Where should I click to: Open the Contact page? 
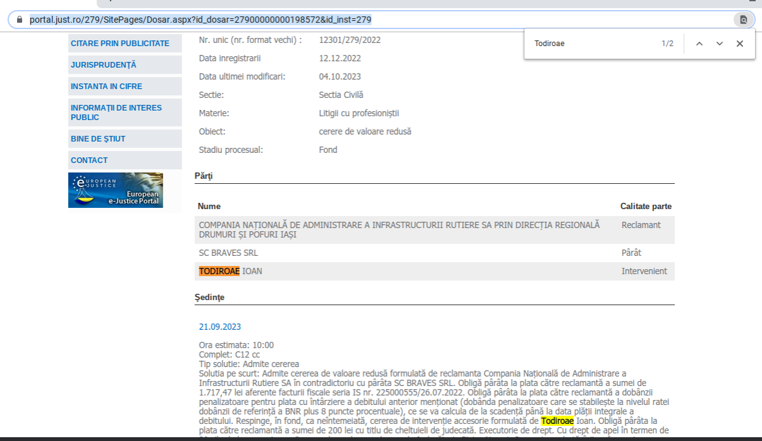pyautogui.click(x=89, y=160)
